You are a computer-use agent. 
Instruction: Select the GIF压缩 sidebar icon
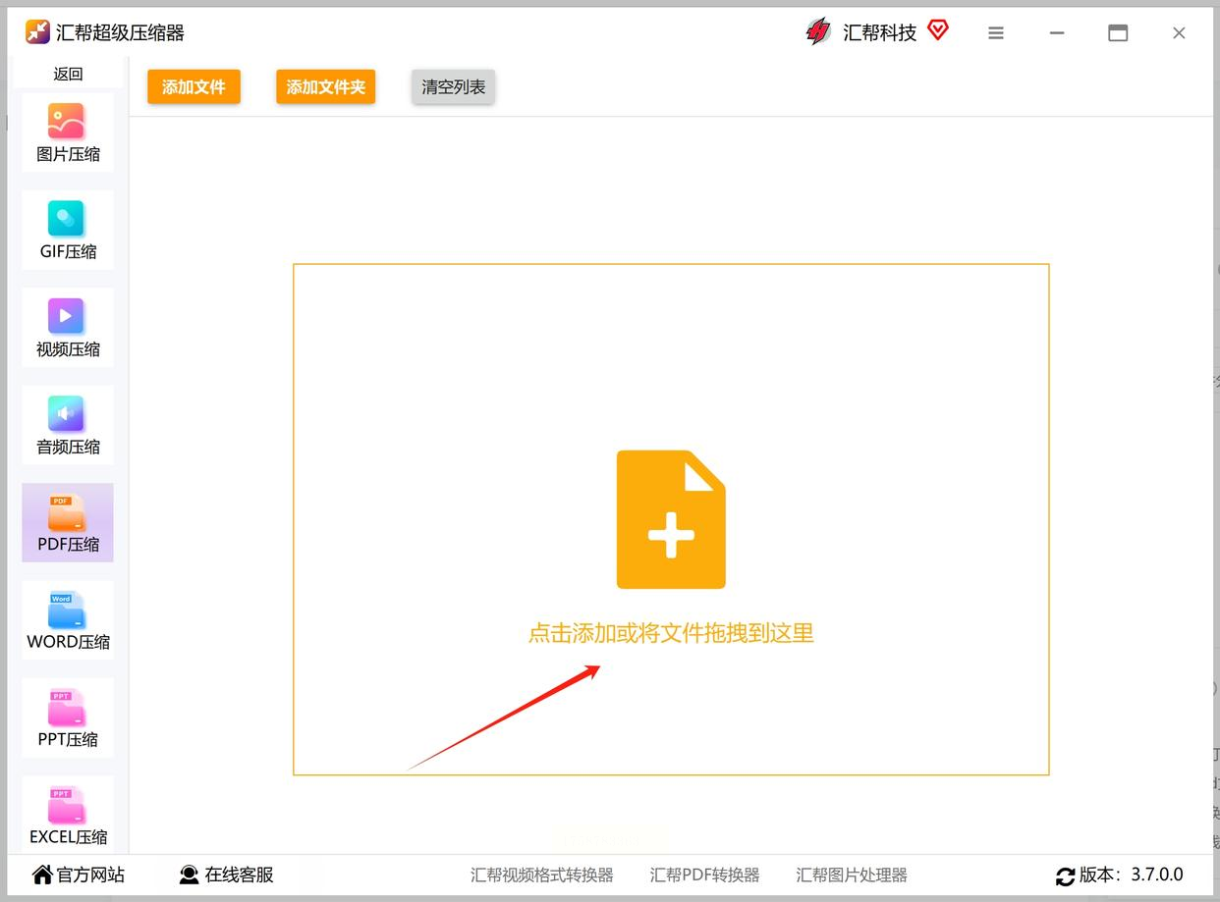[68, 231]
